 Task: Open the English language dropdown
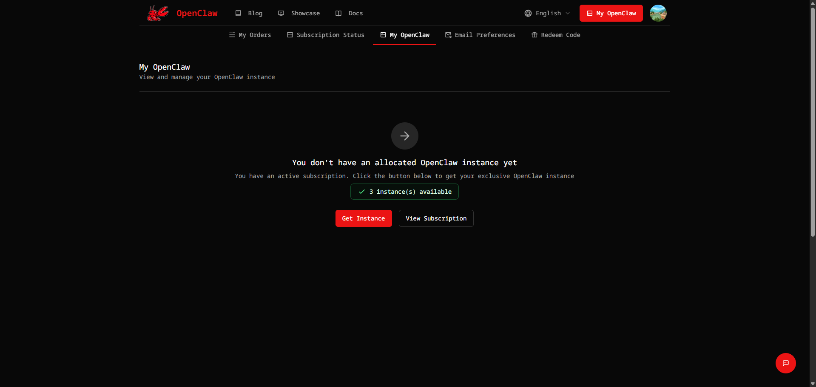pos(548,13)
